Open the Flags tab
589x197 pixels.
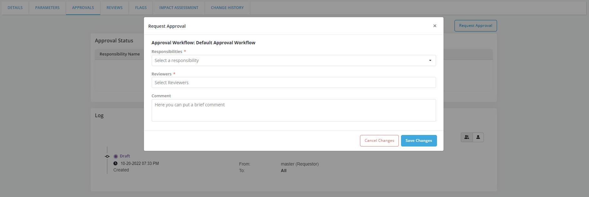(141, 8)
